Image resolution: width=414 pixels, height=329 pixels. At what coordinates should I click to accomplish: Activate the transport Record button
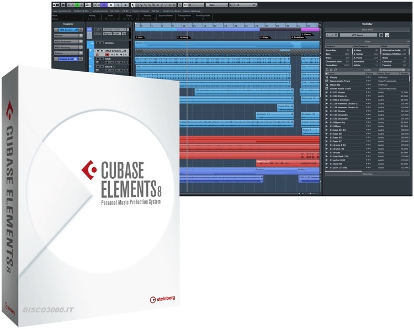click(x=125, y=5)
